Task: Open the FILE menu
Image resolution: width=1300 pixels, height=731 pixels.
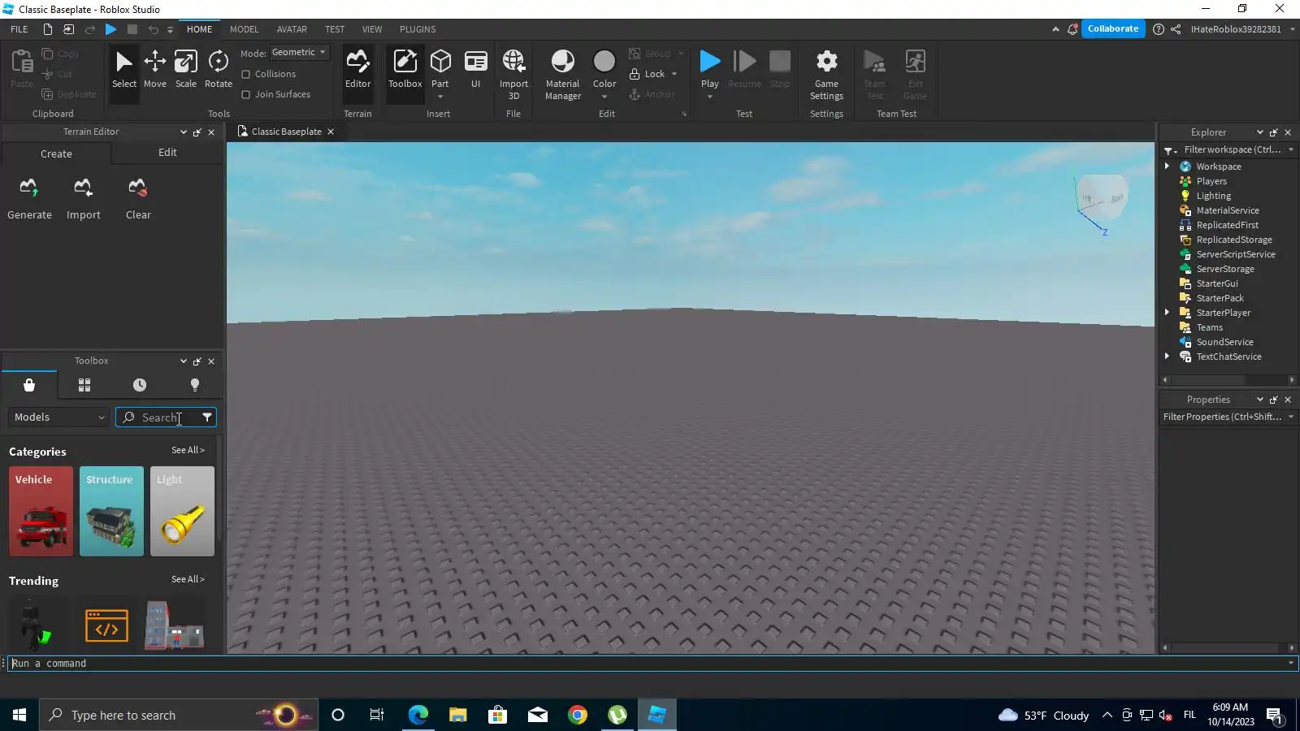Action: (x=19, y=29)
